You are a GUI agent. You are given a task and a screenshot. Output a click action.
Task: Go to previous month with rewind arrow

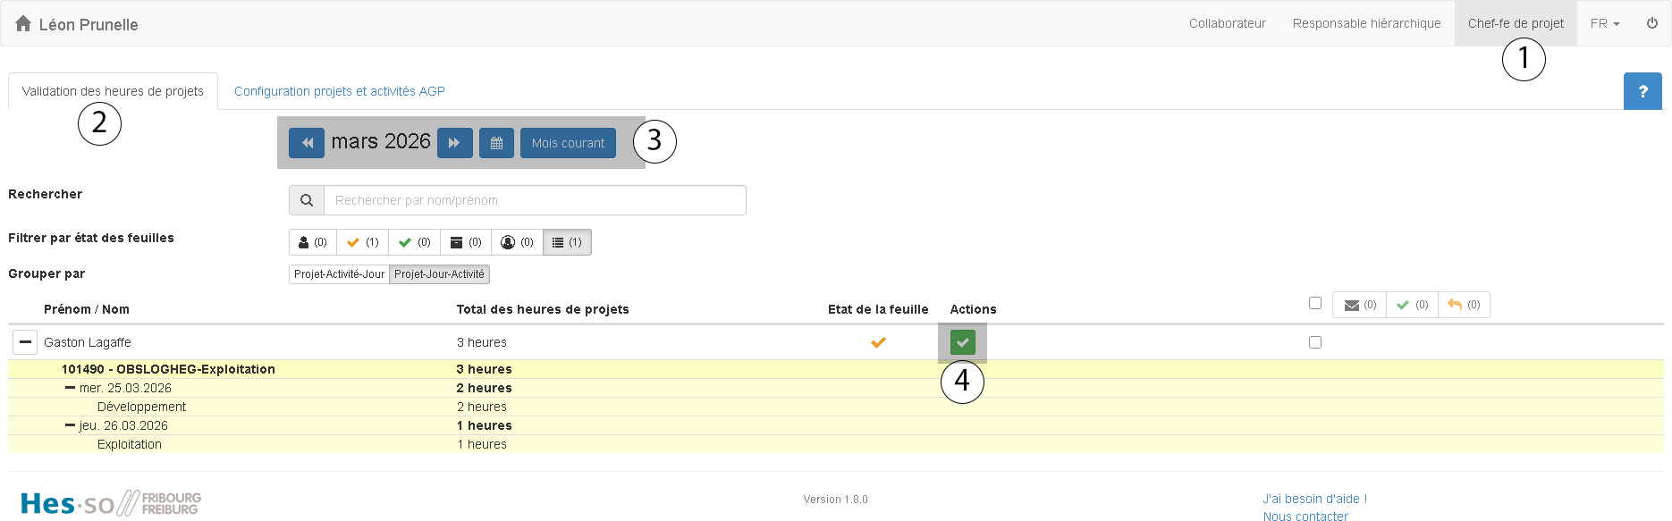coord(307,143)
